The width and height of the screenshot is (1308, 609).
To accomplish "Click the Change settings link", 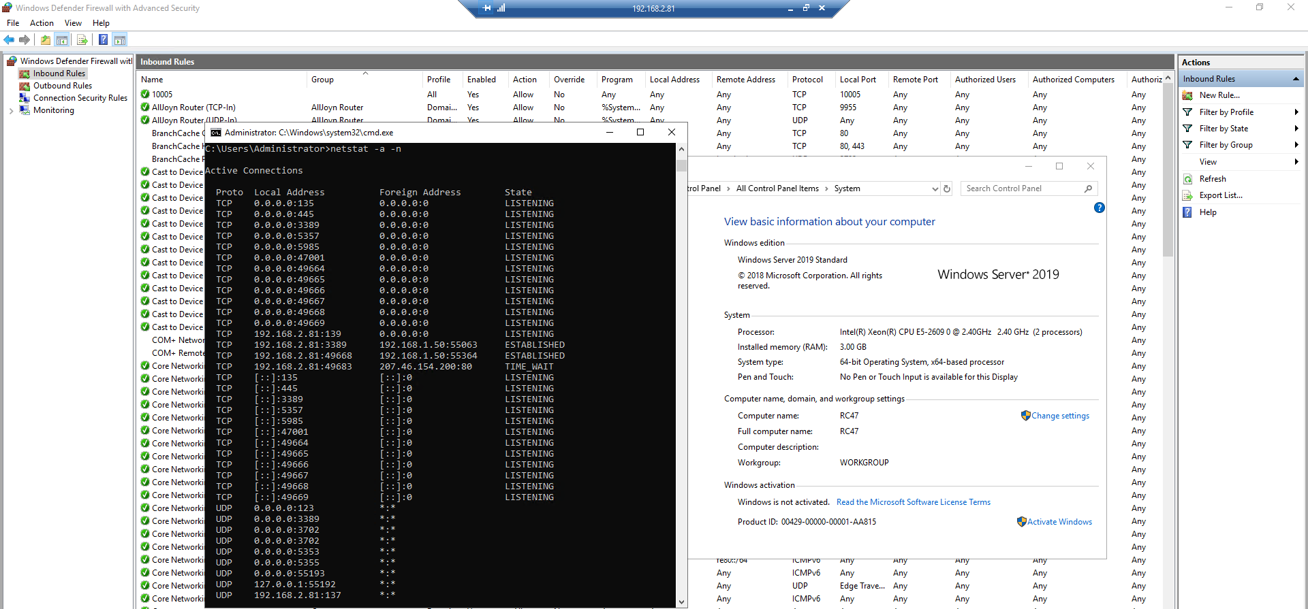I will (x=1059, y=416).
